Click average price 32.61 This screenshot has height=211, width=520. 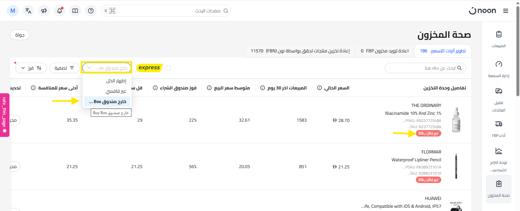click(x=244, y=120)
